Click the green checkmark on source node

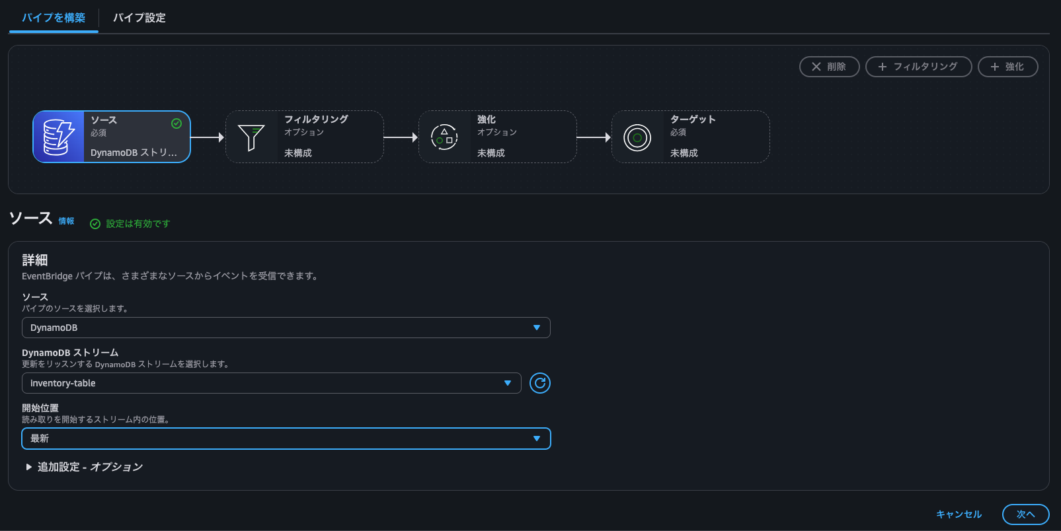[x=177, y=124]
